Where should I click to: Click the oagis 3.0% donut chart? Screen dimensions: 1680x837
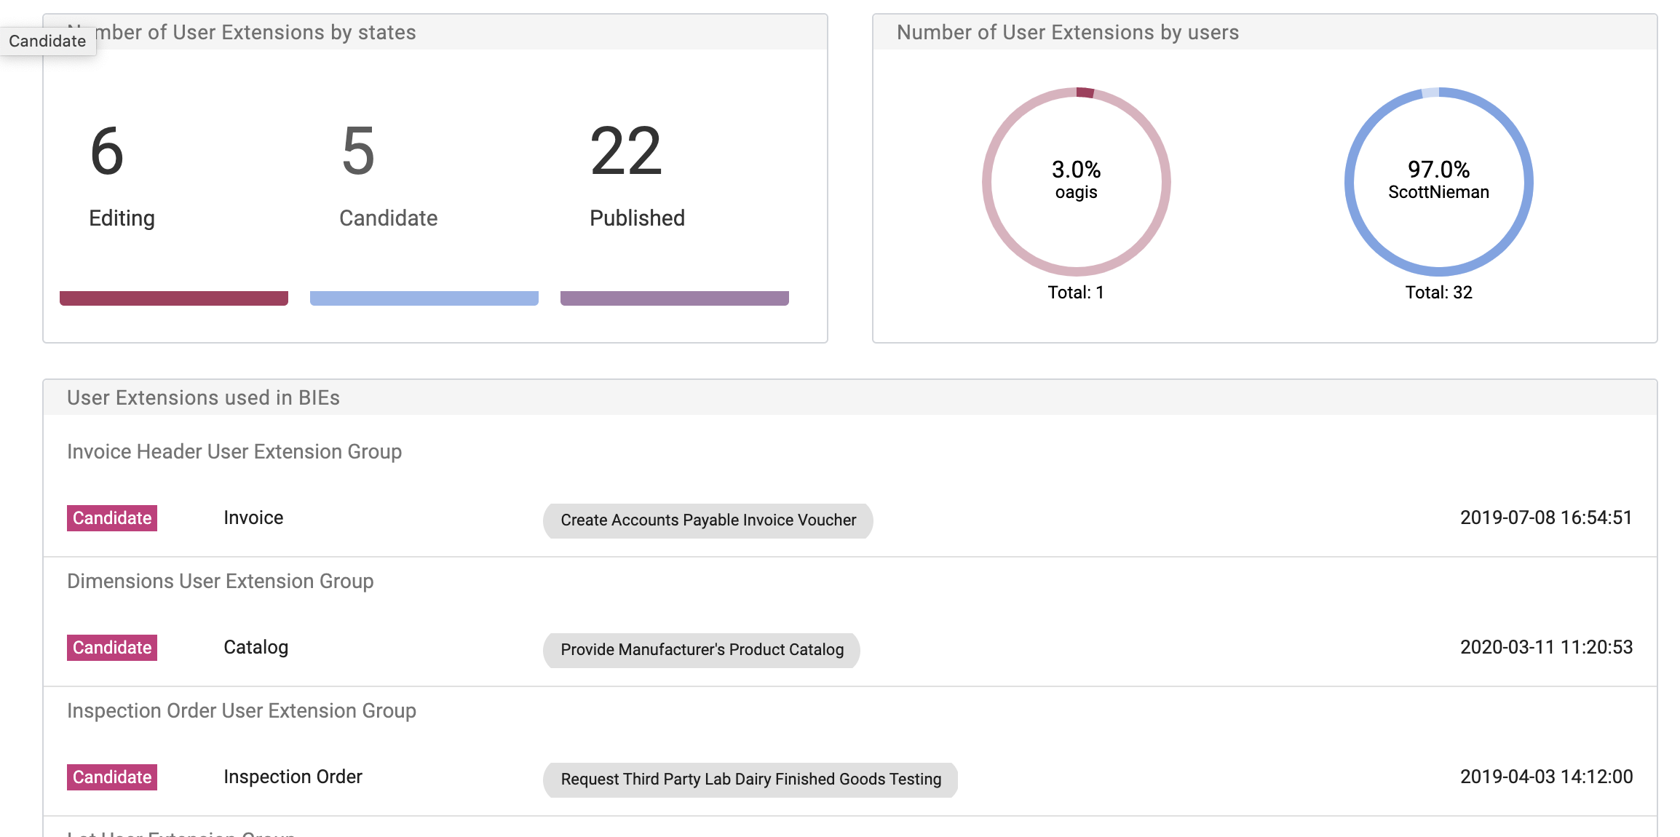(1077, 181)
